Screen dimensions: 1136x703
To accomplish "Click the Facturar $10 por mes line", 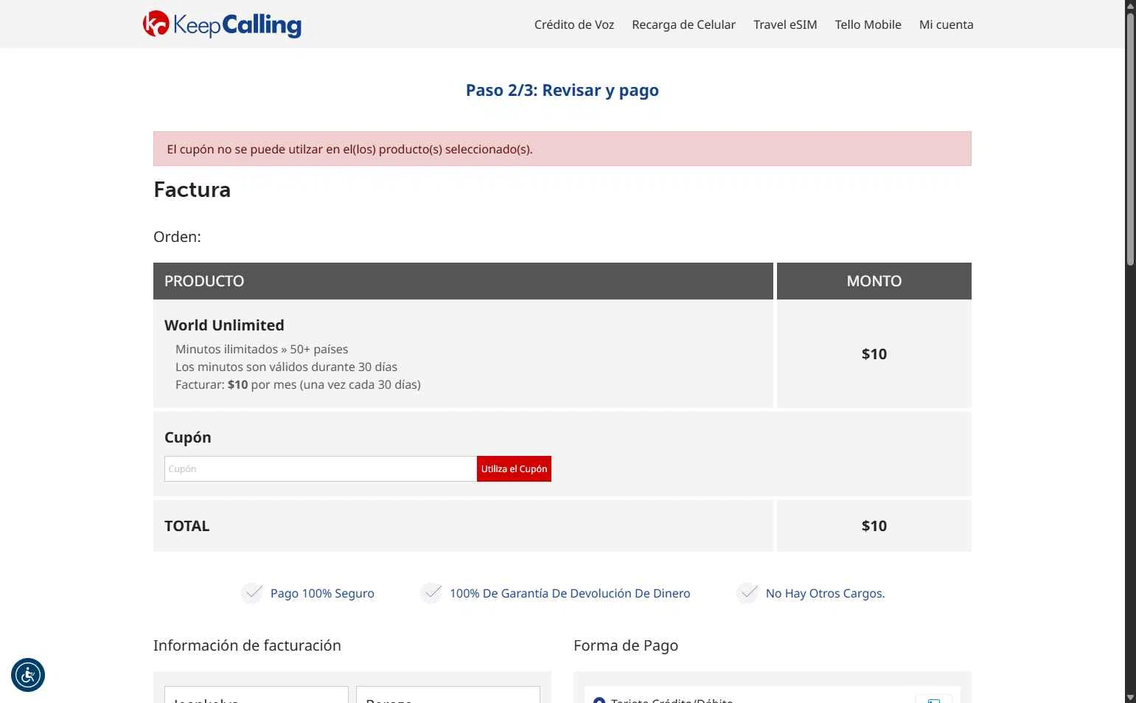I will [x=298, y=384].
